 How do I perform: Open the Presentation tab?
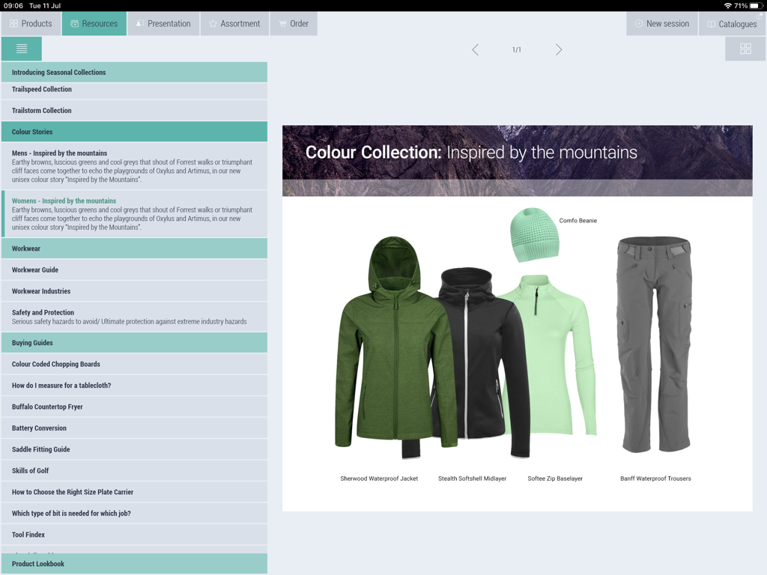coord(163,23)
